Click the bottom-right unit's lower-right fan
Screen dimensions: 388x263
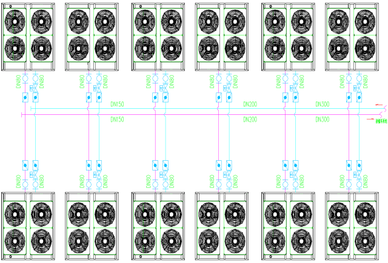coord(365,241)
